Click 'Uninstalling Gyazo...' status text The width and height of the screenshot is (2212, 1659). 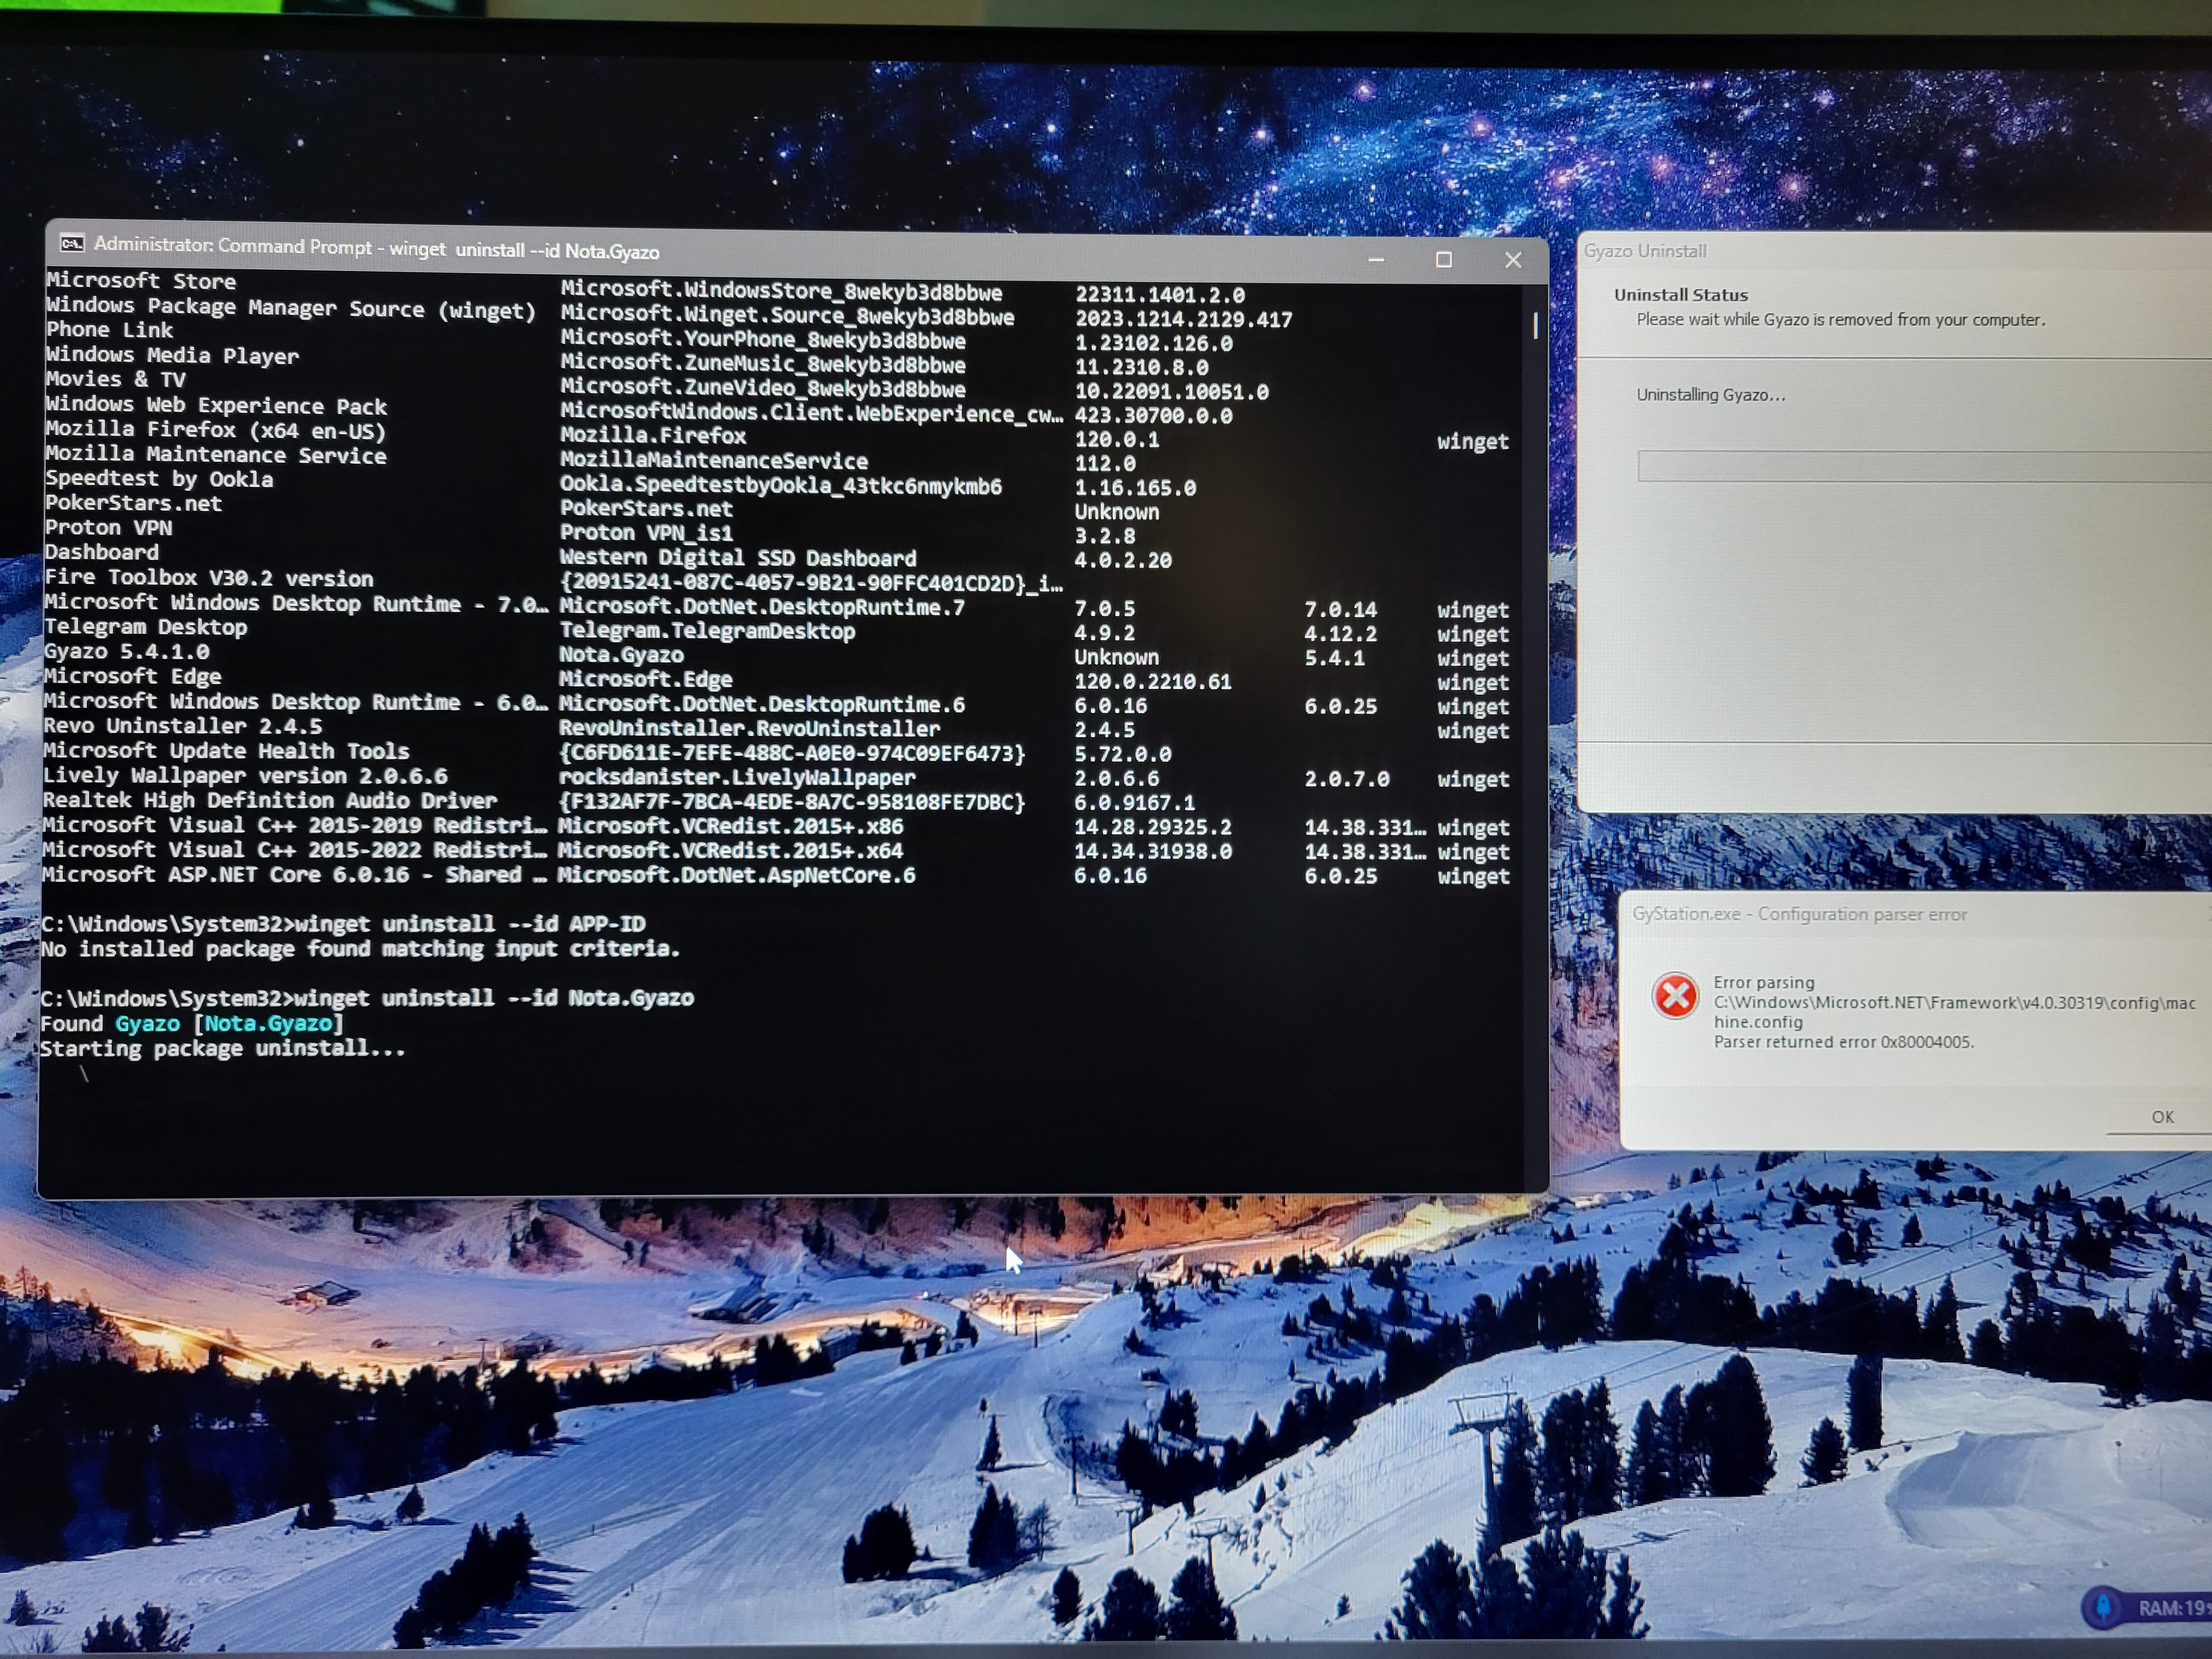pos(1711,395)
